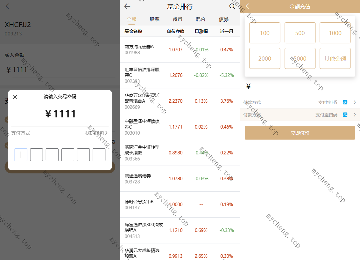This screenshot has height=260, width=360.
Task: Tap the 立即付款 button
Action: point(300,133)
